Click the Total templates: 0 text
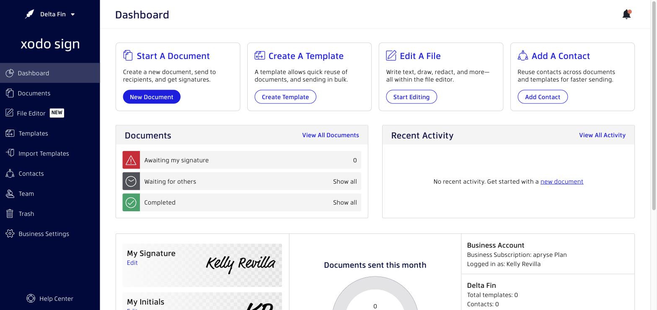657x310 pixels. pos(492,295)
